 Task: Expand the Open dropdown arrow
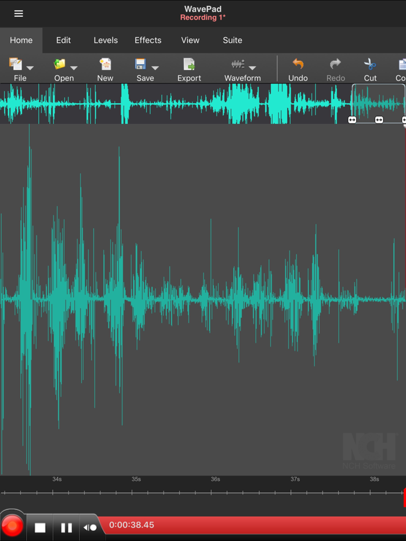click(x=74, y=68)
